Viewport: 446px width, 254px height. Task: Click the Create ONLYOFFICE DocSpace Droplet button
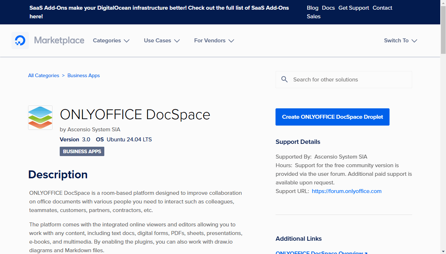332,117
